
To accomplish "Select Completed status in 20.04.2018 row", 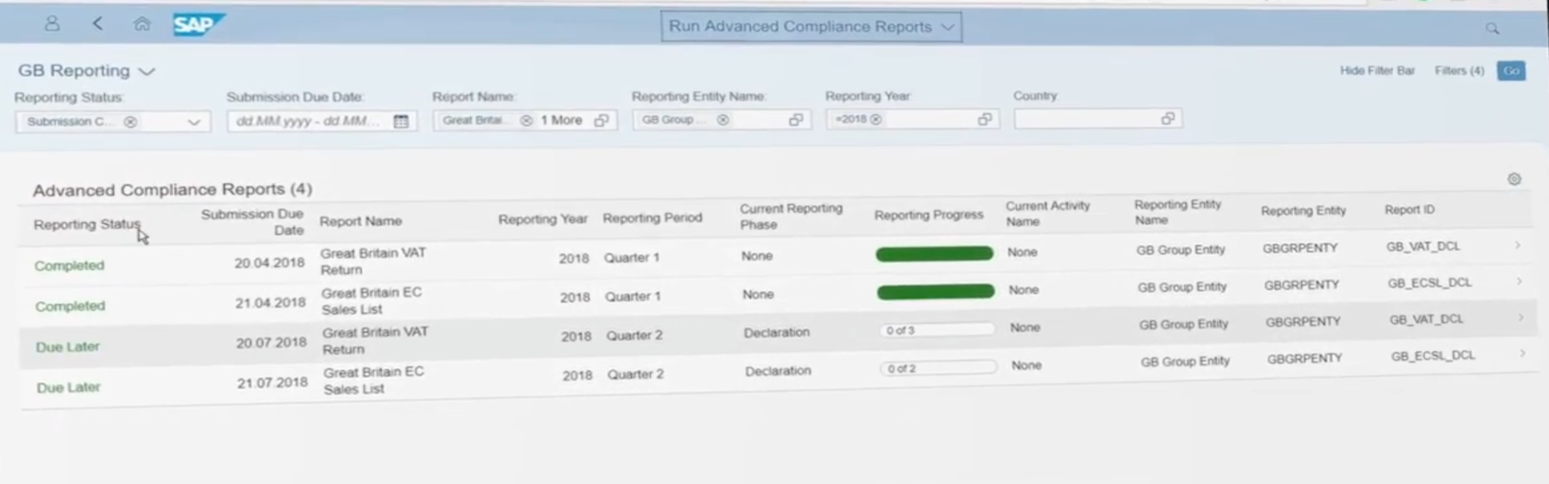I will point(69,265).
